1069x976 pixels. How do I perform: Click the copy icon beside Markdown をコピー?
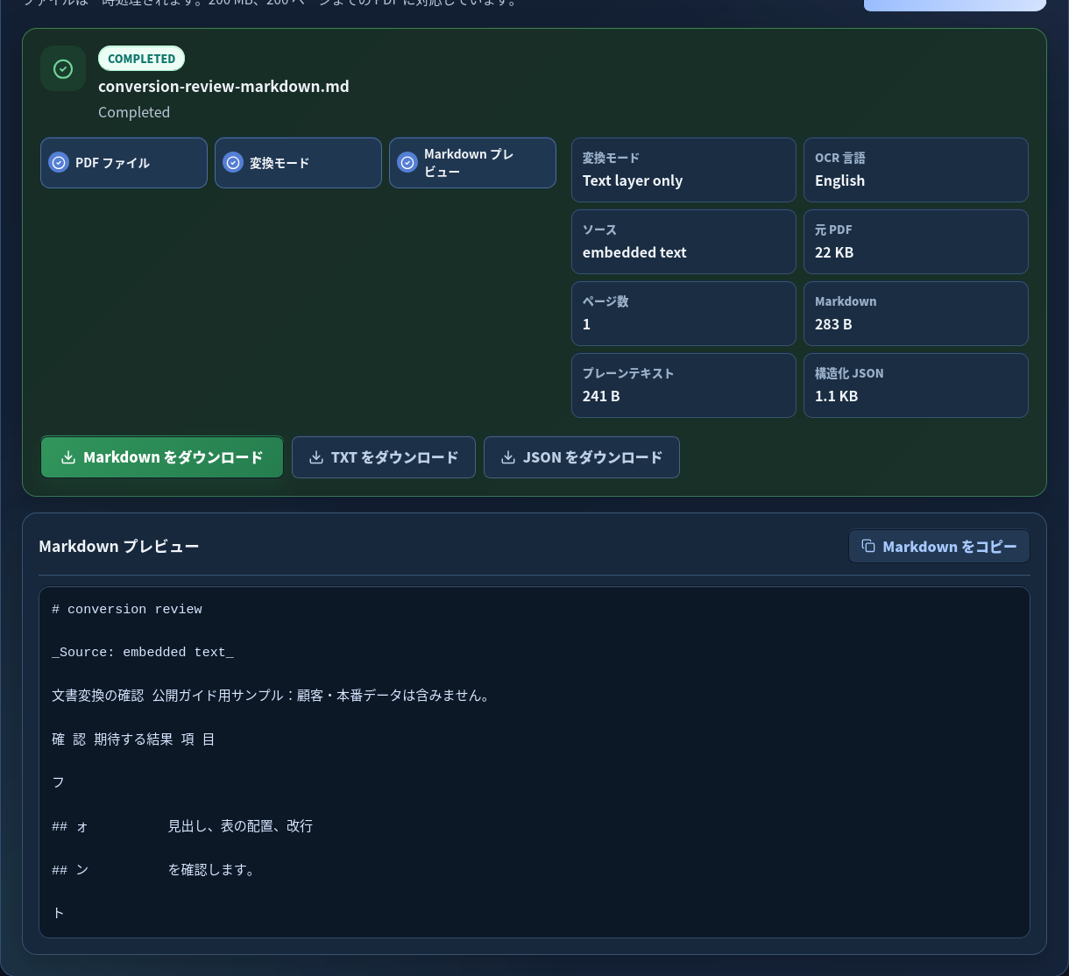pyautogui.click(x=868, y=546)
